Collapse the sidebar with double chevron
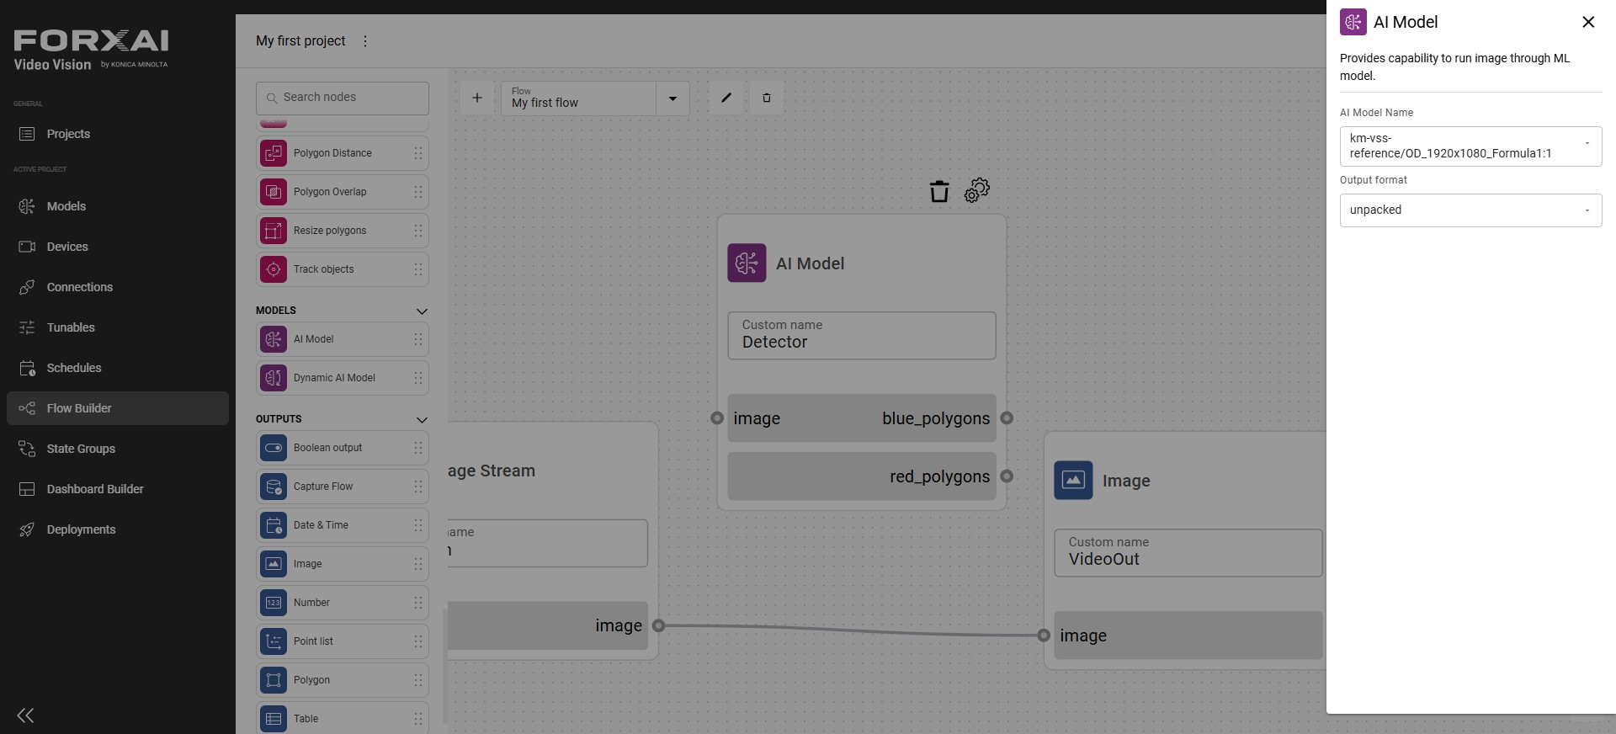 [x=25, y=715]
